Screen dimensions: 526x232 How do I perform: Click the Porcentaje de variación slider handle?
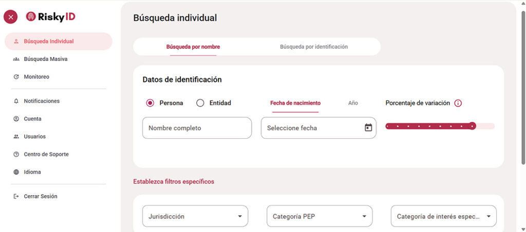pyautogui.click(x=473, y=126)
